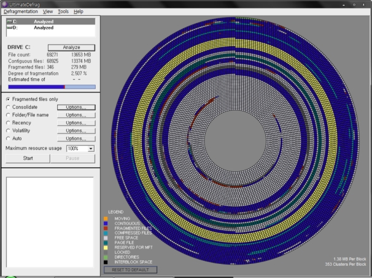Screen dimensions: 372x278
Task: Click the RESET TO DEFAULT button
Action: point(130,269)
